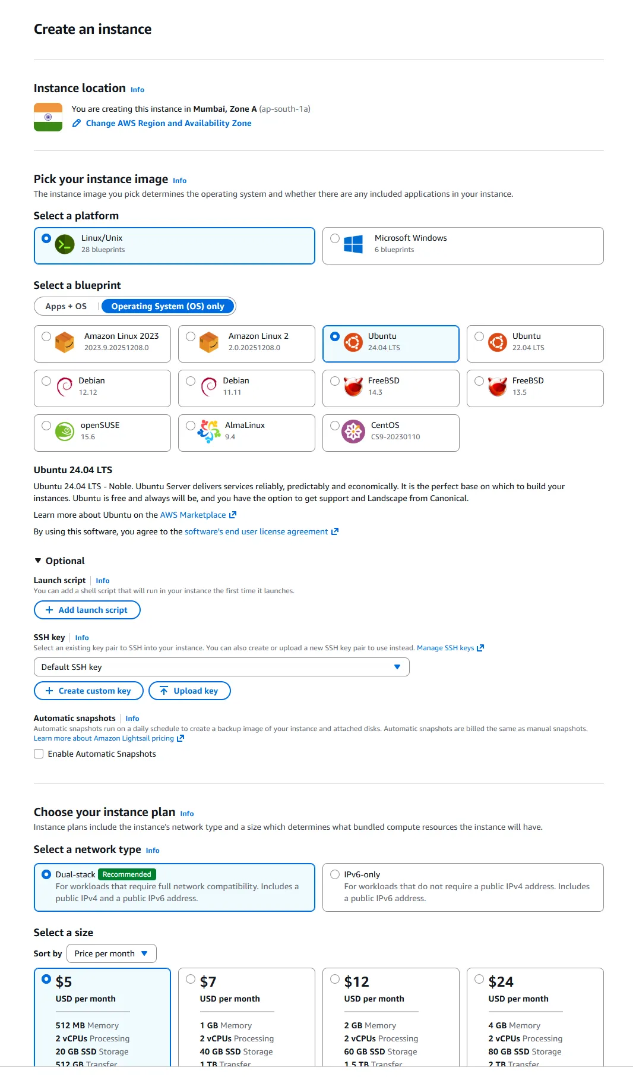
Task: Switch to the Apps + OS tab
Action: click(x=65, y=306)
